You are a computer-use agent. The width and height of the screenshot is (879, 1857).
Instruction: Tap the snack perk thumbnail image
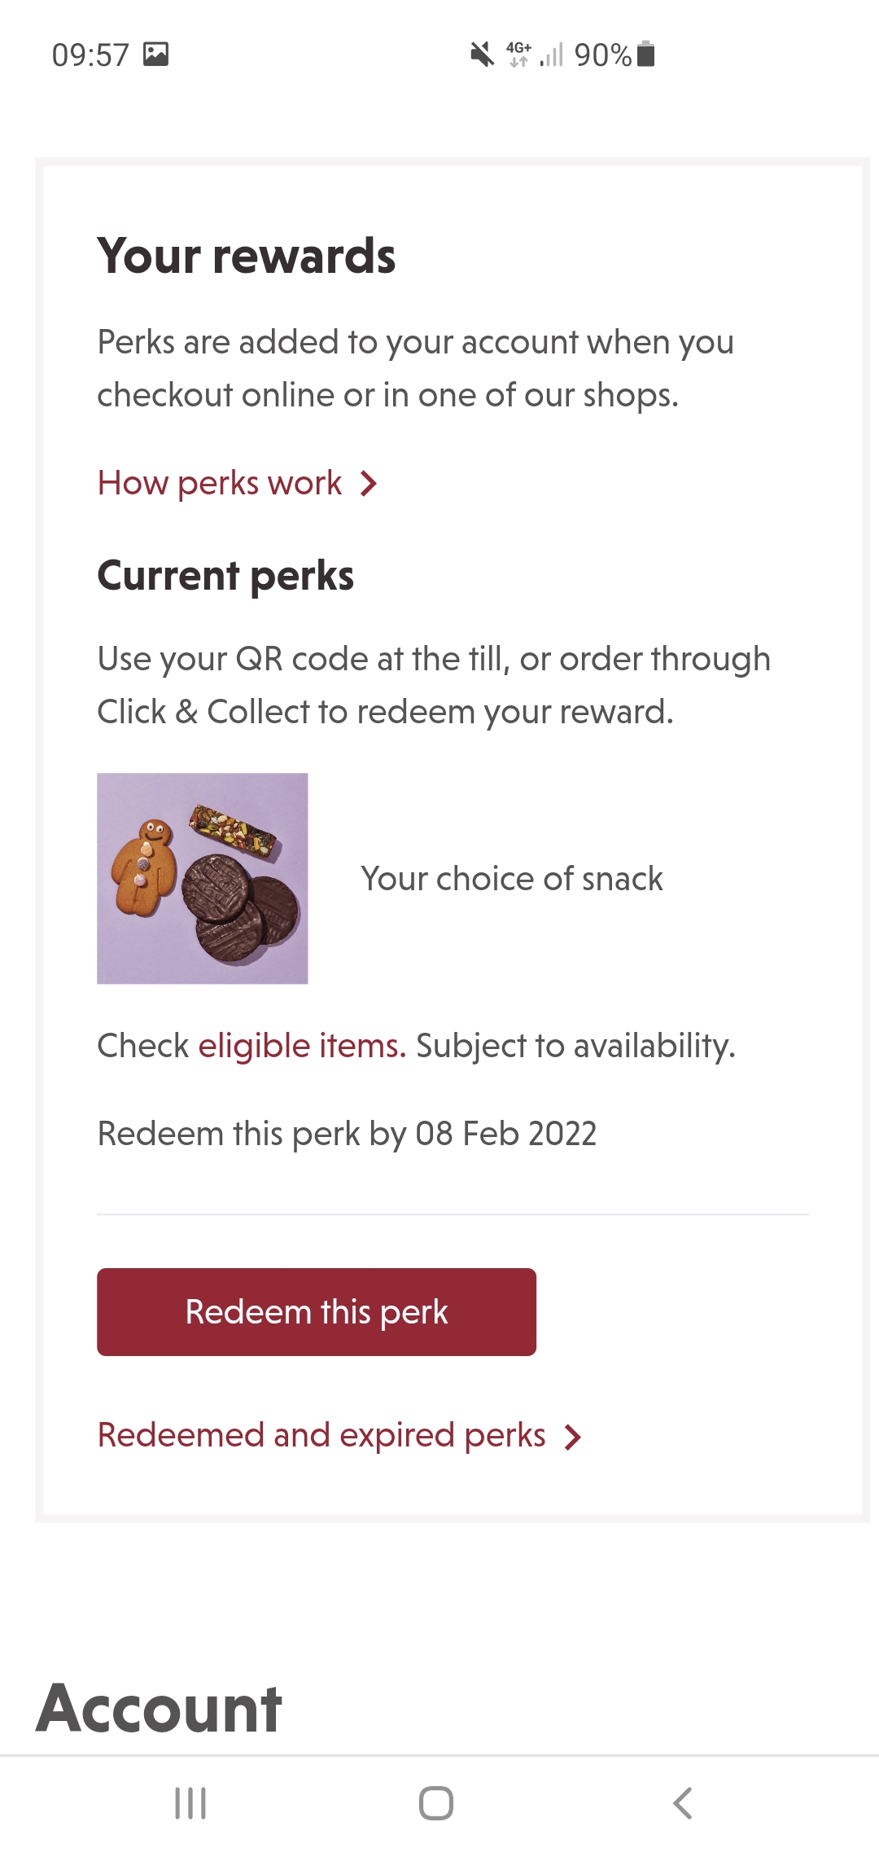click(x=203, y=878)
